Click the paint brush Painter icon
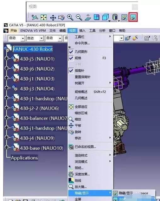Viewport: 160px width, 201px height. point(128,38)
